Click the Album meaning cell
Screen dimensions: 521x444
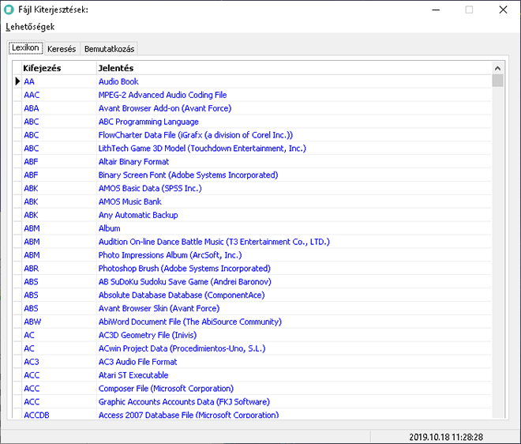pyautogui.click(x=294, y=228)
